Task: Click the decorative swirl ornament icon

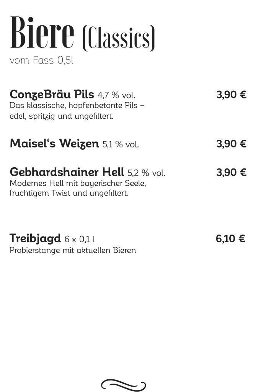Action: (x=124, y=385)
